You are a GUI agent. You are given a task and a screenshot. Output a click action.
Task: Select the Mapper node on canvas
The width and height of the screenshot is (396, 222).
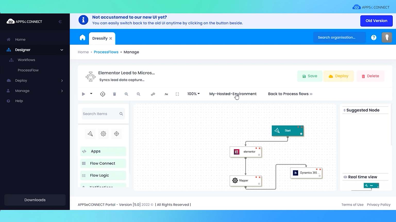[246, 181]
